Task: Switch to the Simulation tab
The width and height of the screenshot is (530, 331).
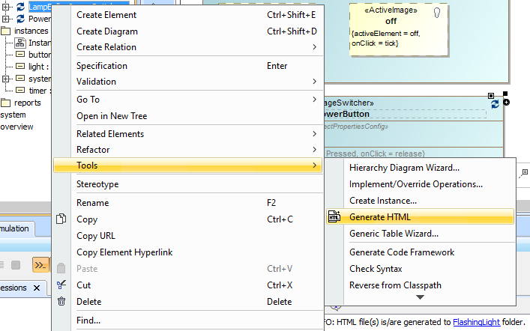Action: click(x=13, y=228)
